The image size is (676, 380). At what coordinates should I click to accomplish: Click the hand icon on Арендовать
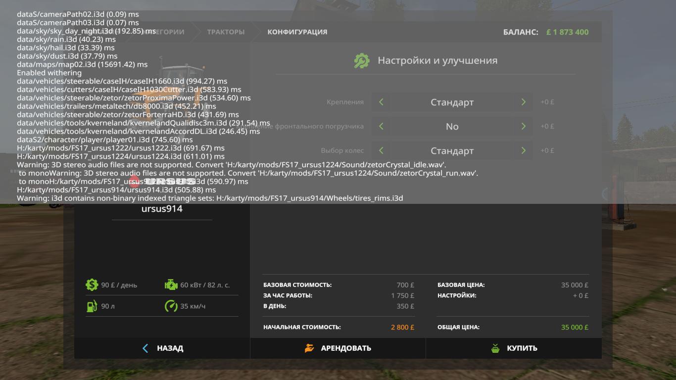point(309,348)
